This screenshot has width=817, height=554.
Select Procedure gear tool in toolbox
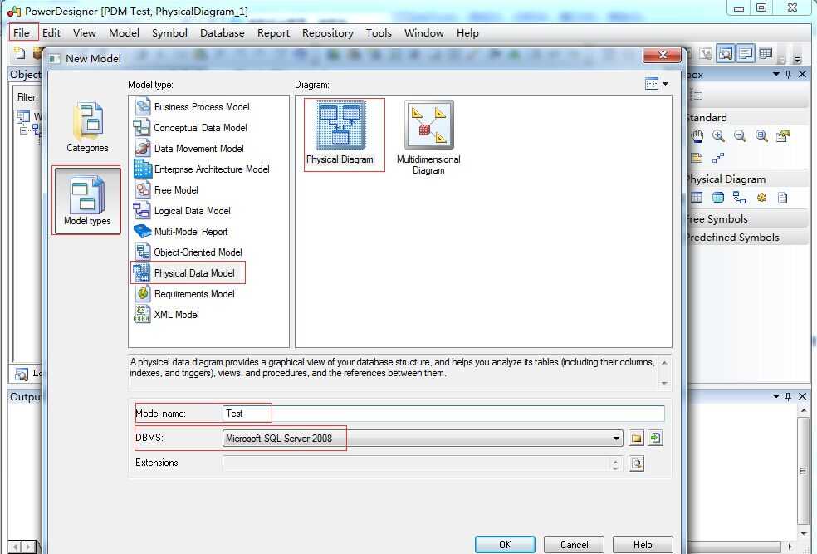pos(761,198)
